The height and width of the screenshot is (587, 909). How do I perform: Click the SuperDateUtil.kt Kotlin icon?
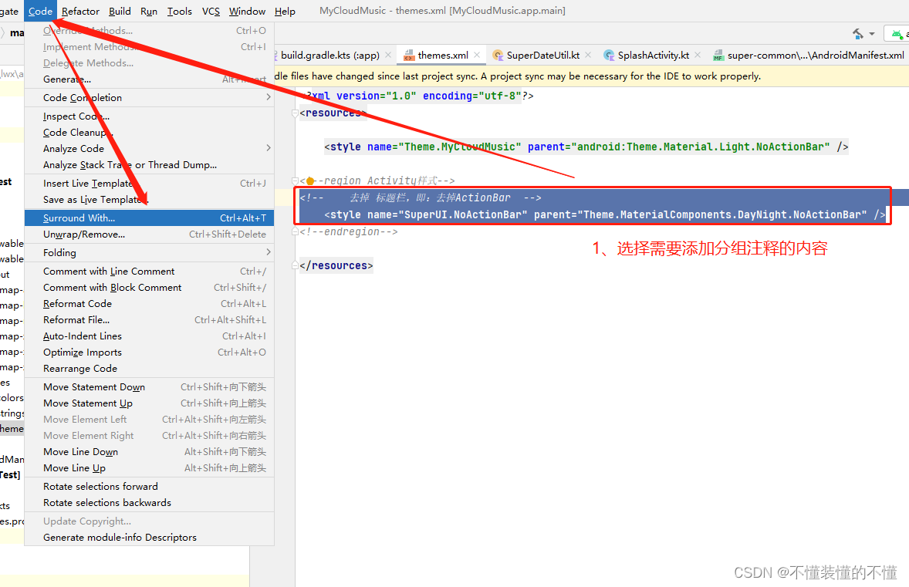tap(498, 55)
